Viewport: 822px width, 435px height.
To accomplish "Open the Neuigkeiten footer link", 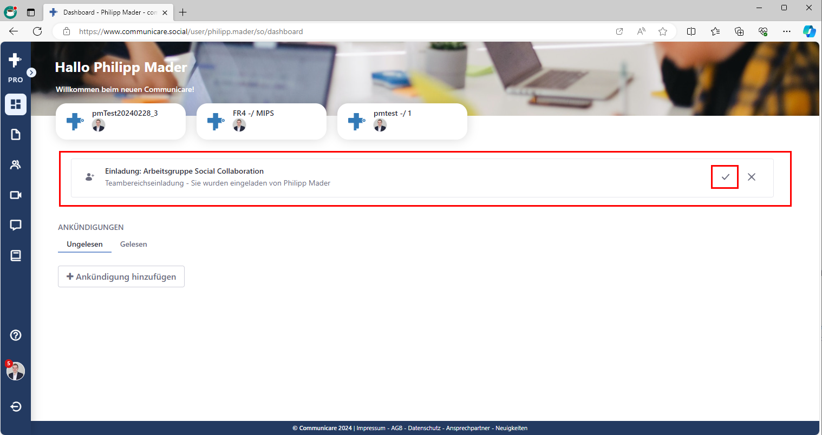I will tap(511, 428).
